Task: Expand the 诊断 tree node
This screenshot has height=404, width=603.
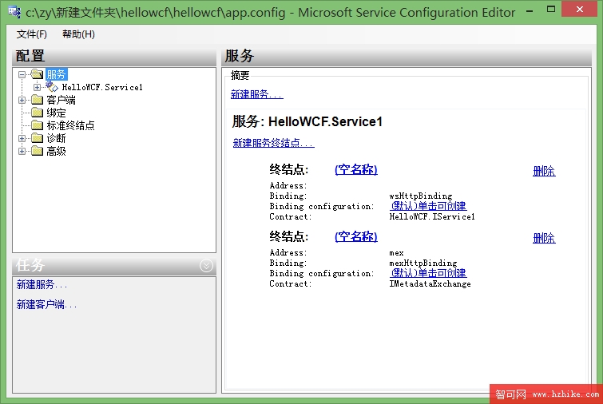Action: pos(22,138)
